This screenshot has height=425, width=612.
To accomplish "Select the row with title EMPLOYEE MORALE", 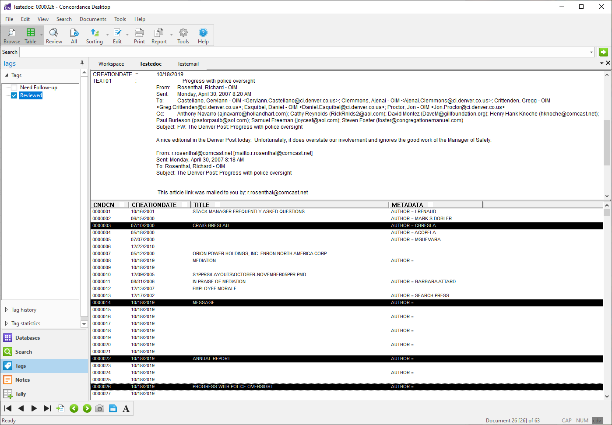I will (x=347, y=289).
